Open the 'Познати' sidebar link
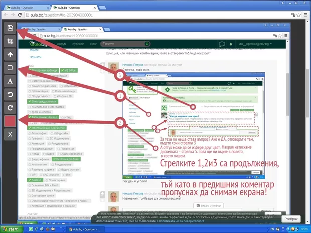This screenshot has height=233, width=311. pos(35,57)
